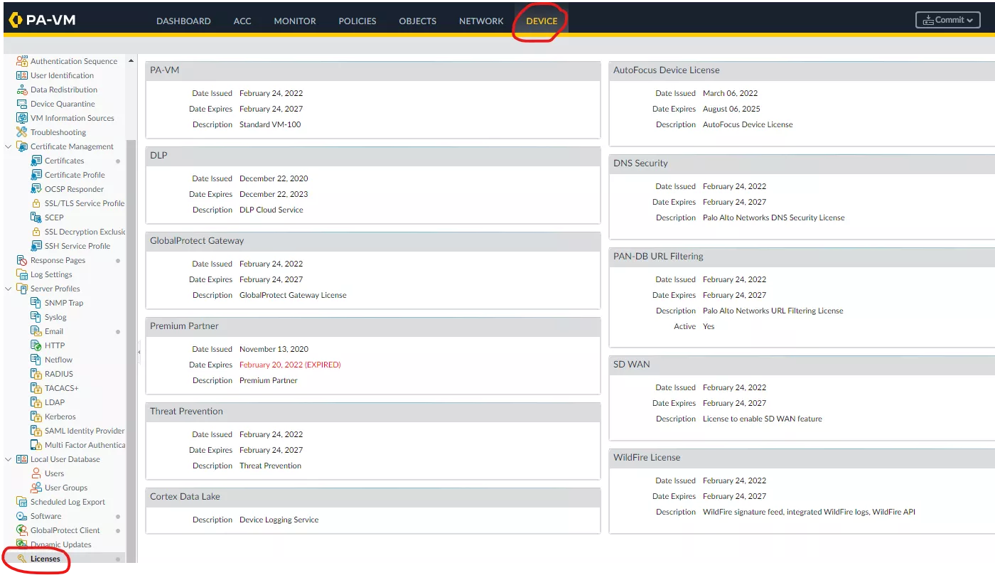Click the Kerberos icon
The image size is (995, 575).
click(x=36, y=417)
